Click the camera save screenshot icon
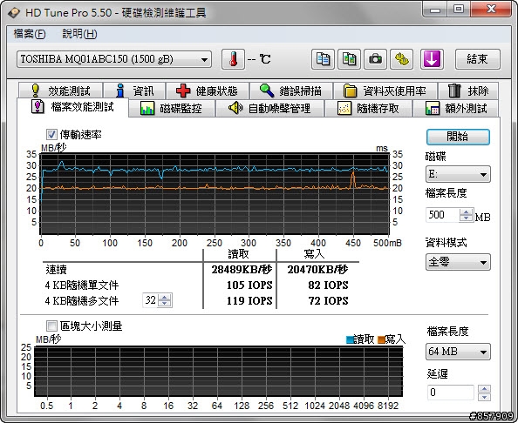Image resolution: width=518 pixels, height=423 pixels. (375, 59)
